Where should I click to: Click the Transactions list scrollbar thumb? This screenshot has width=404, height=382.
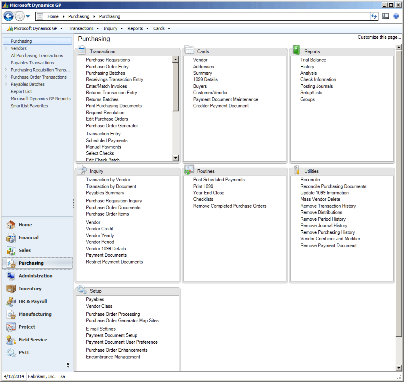point(176,87)
